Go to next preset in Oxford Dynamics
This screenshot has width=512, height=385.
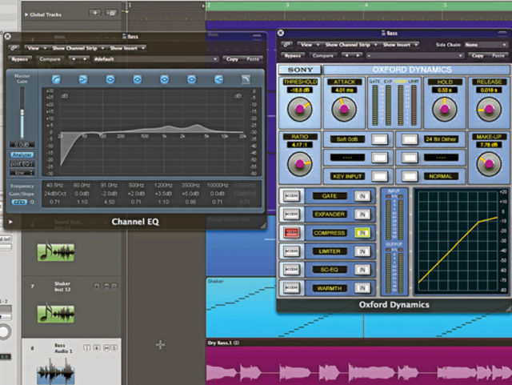358,55
